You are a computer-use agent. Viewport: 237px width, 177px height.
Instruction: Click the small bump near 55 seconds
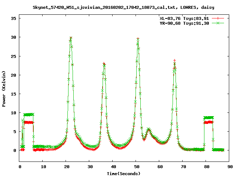point(149,129)
